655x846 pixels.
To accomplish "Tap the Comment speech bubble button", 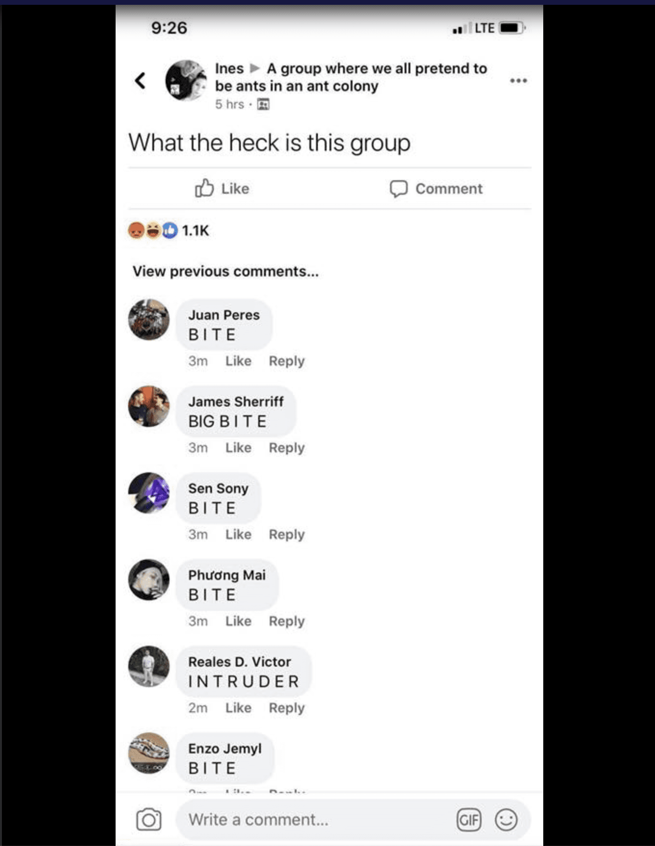I will click(x=436, y=188).
